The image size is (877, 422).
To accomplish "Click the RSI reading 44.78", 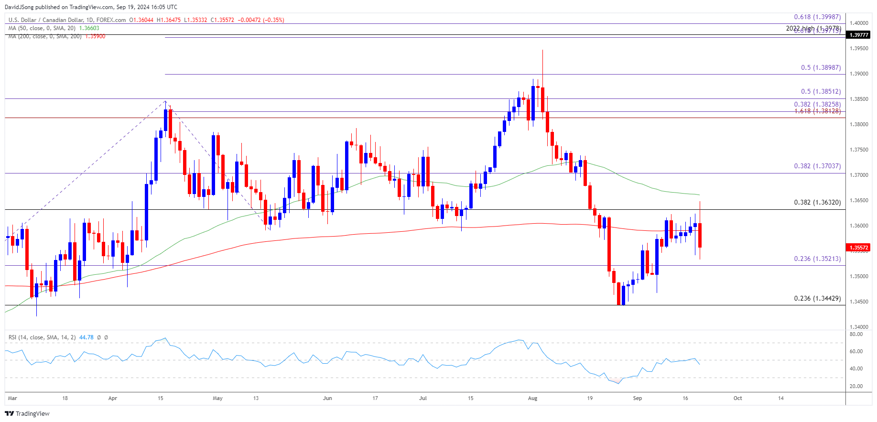I will pyautogui.click(x=86, y=337).
